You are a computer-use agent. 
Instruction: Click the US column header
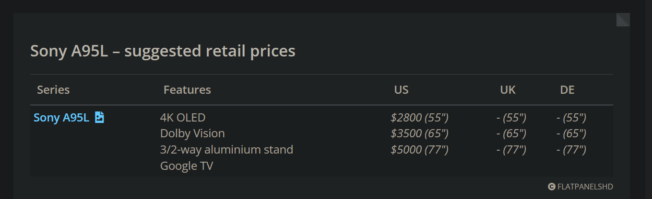click(x=402, y=90)
